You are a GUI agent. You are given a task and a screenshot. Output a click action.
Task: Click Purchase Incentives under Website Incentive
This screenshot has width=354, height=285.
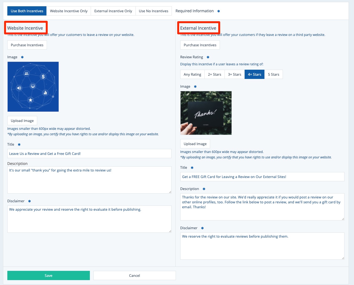click(27, 45)
